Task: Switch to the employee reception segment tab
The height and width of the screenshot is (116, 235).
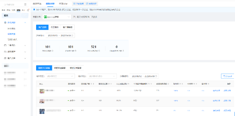Action: click(x=54, y=27)
